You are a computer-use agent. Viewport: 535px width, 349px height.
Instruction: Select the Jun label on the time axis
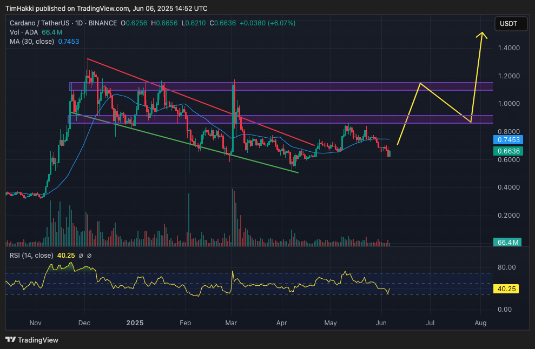(x=381, y=323)
